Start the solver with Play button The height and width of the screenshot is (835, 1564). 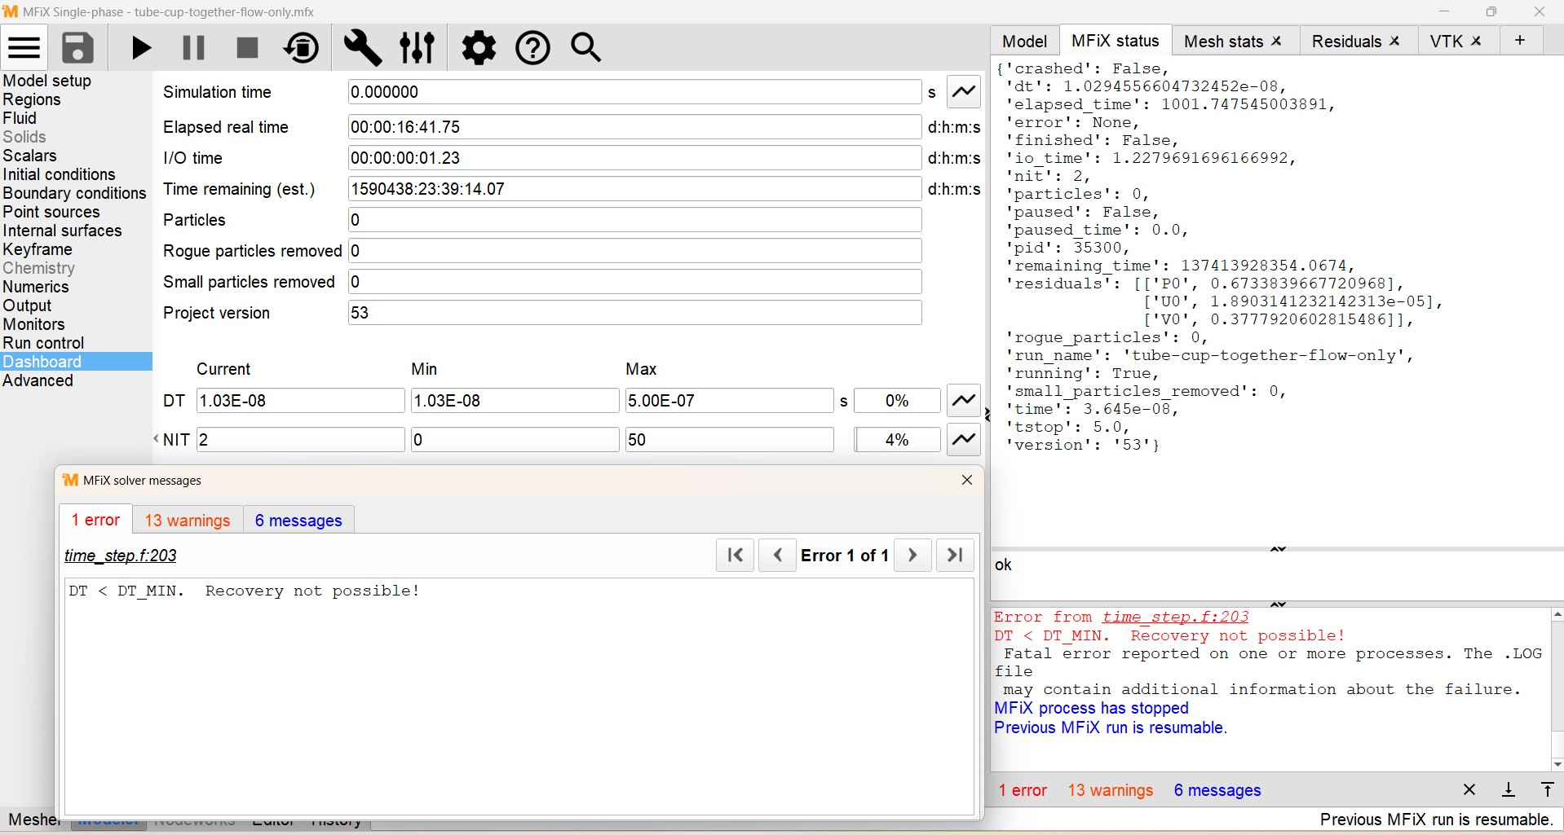pos(141,48)
